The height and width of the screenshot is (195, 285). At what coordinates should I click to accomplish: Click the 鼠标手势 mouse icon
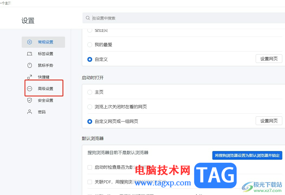click(x=30, y=65)
